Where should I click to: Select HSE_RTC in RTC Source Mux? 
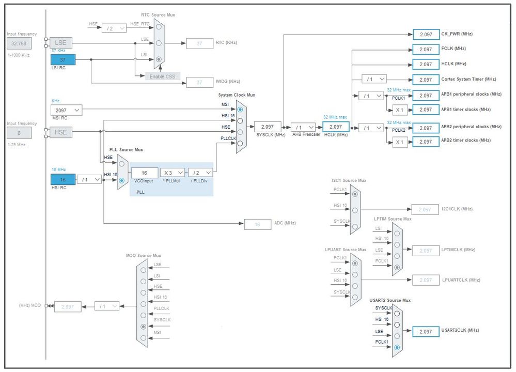pos(159,27)
